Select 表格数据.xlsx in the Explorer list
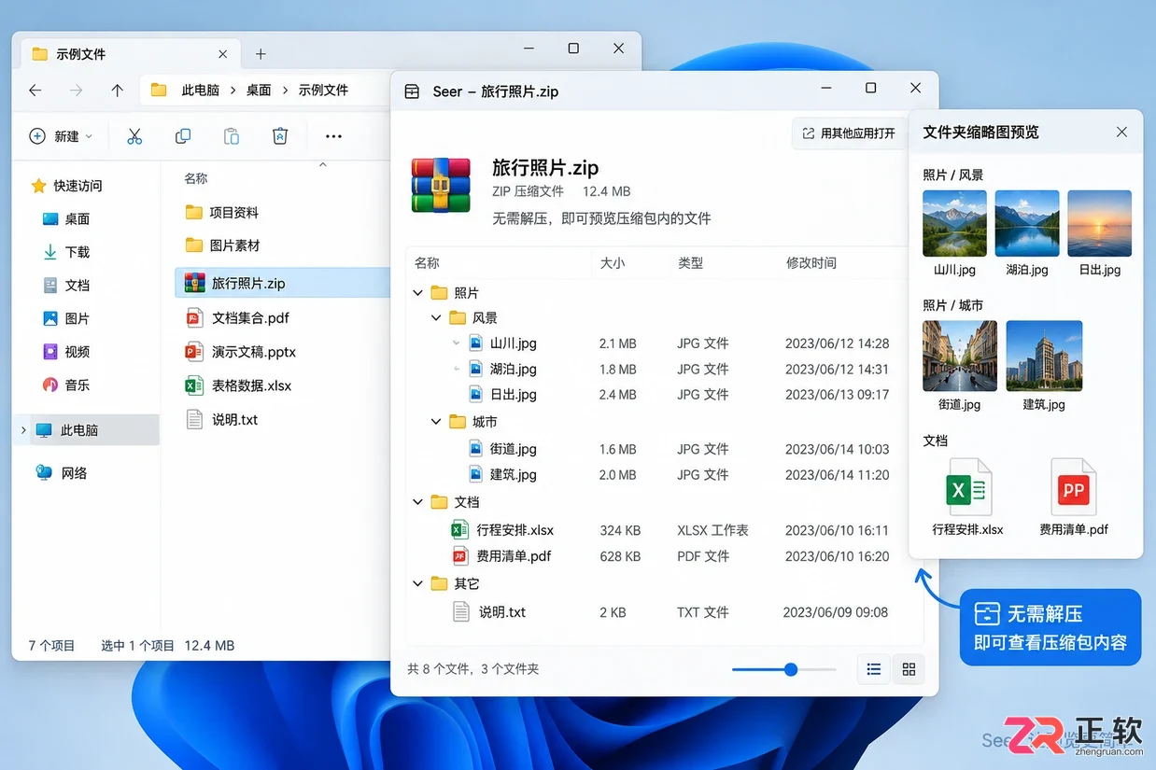This screenshot has width=1156, height=770. point(239,385)
